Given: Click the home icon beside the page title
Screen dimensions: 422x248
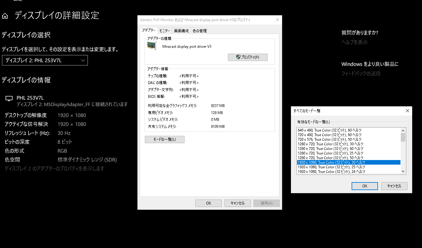Looking at the screenshot, I should coord(5,16).
